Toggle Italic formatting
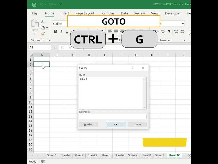The image size is (218, 164). click(x=61, y=31)
